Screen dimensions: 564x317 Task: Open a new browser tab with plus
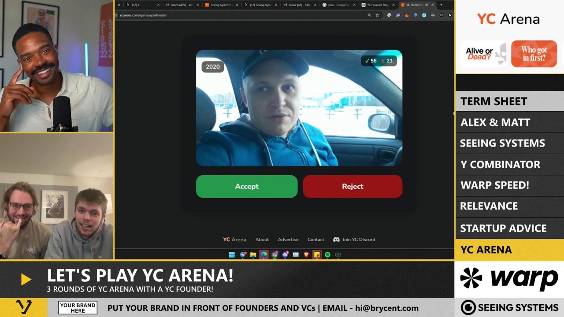[441, 5]
